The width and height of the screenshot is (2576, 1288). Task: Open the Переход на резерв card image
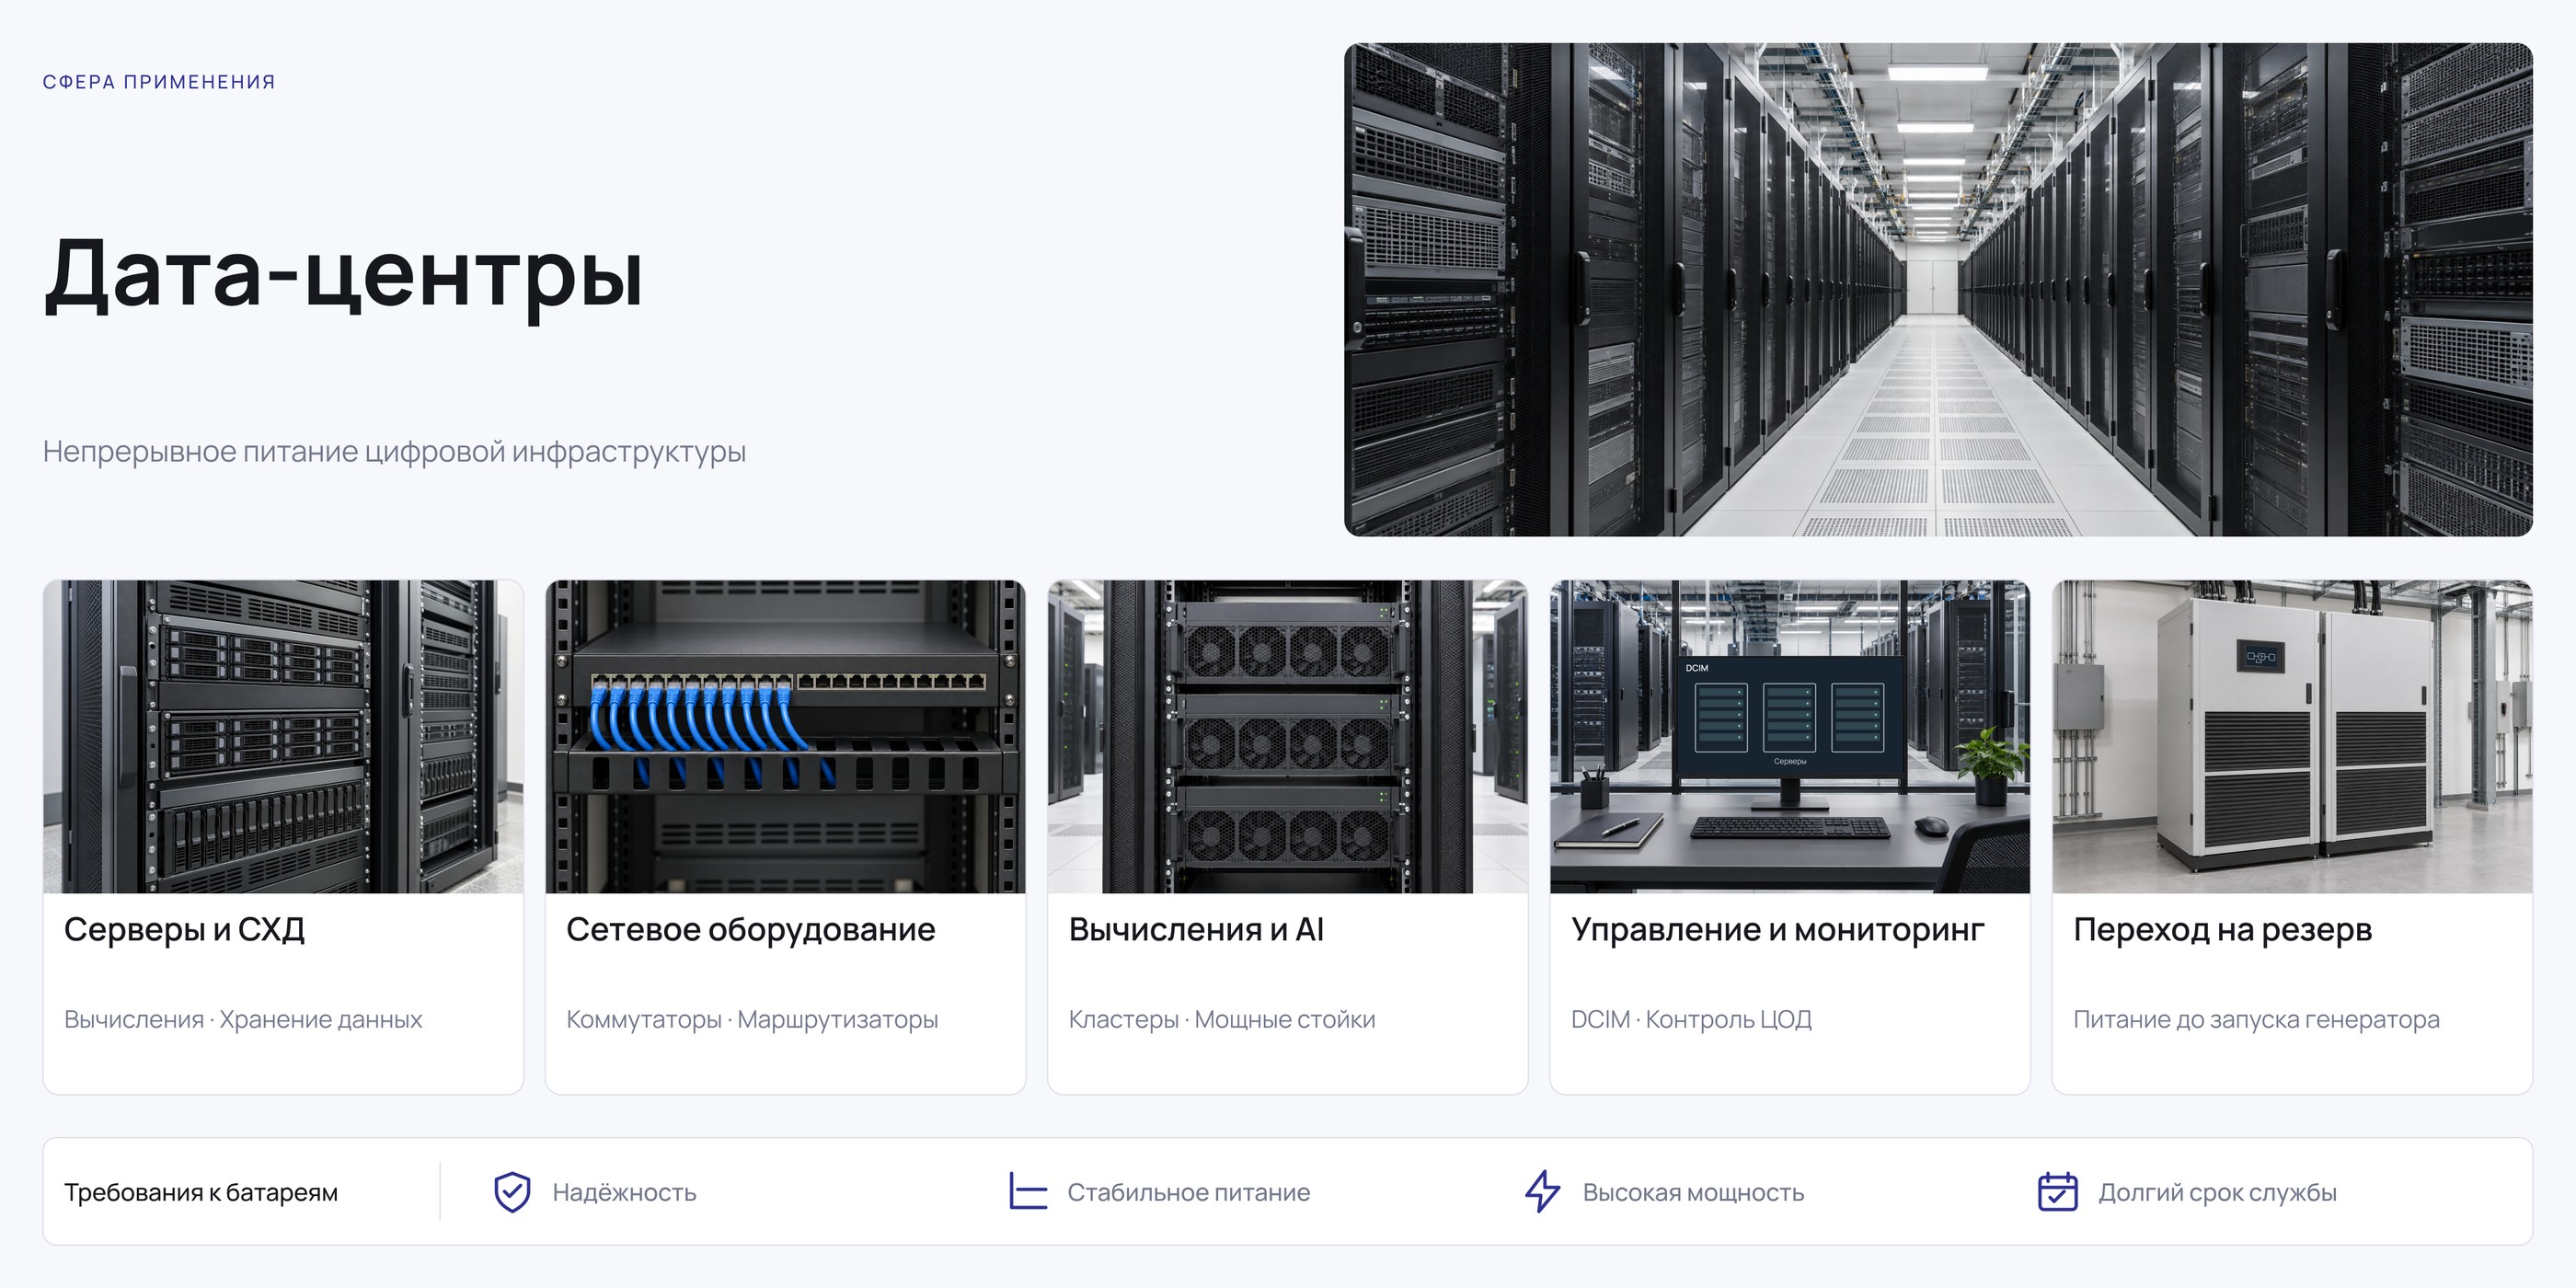[x=2292, y=737]
